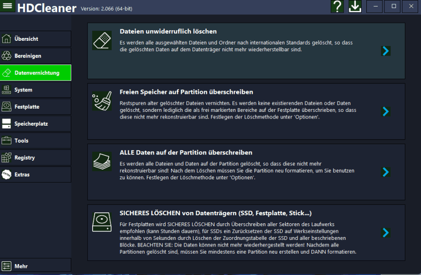Click the arrow for Freien Speicher auf Partition überschreiben

385,111
